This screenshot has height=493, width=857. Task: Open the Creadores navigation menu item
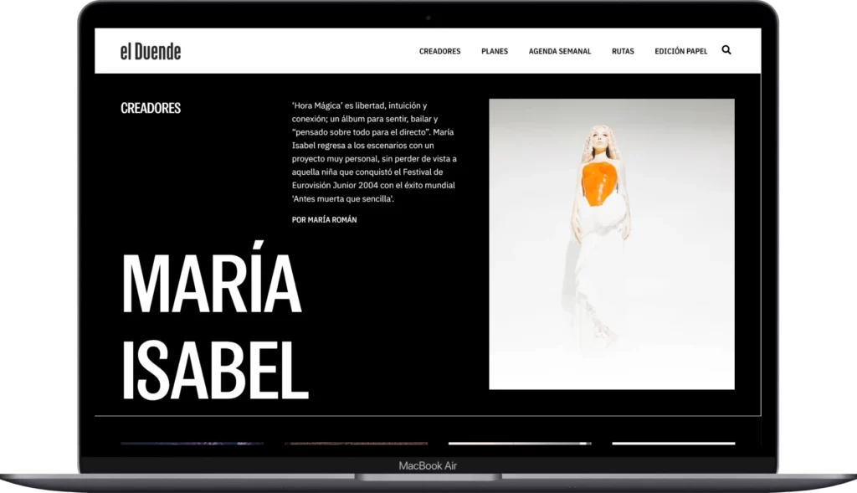pyautogui.click(x=439, y=51)
